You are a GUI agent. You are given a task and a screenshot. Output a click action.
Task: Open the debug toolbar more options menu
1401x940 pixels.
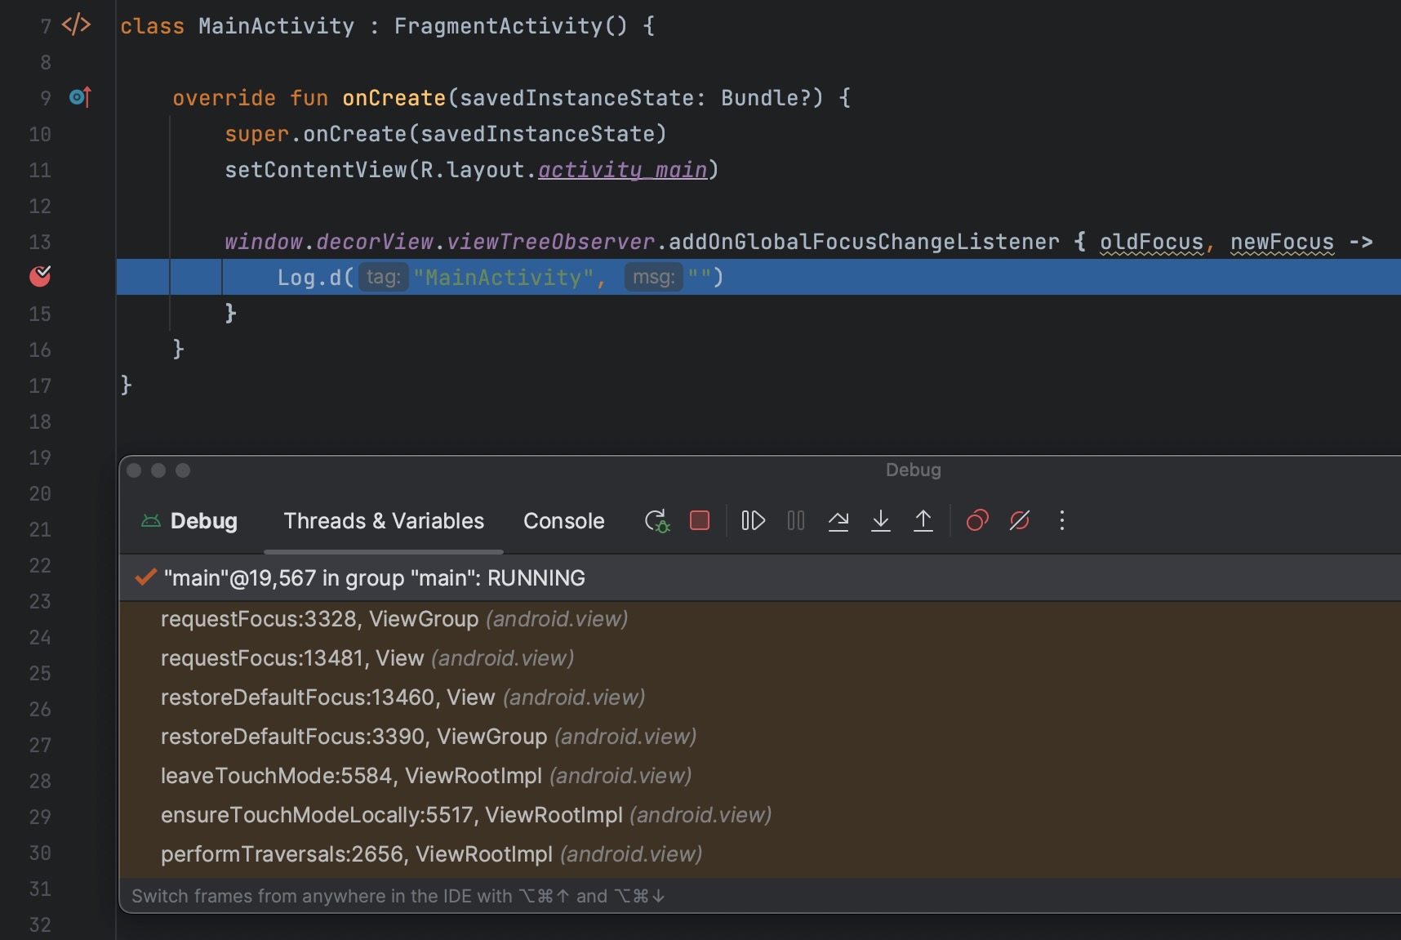1062,521
